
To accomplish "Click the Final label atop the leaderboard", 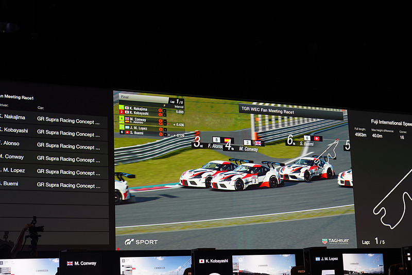I will pyautogui.click(x=125, y=97).
